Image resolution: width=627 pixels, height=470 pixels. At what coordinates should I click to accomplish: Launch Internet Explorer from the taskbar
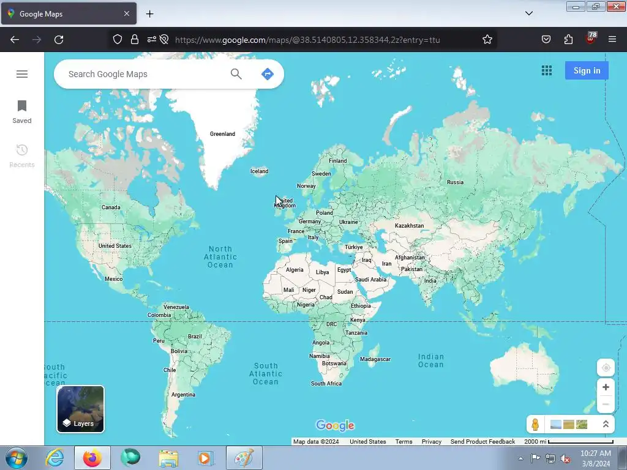click(x=54, y=458)
